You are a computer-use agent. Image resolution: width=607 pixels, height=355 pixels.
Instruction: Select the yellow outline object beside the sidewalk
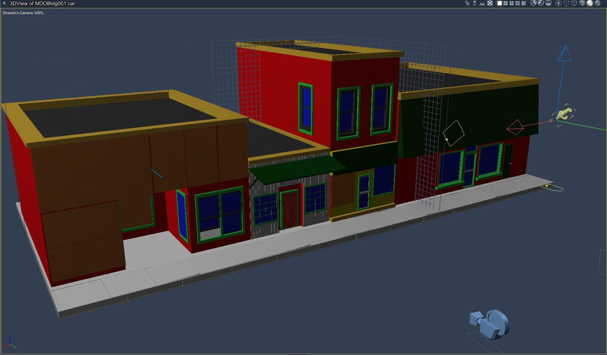coord(552,187)
